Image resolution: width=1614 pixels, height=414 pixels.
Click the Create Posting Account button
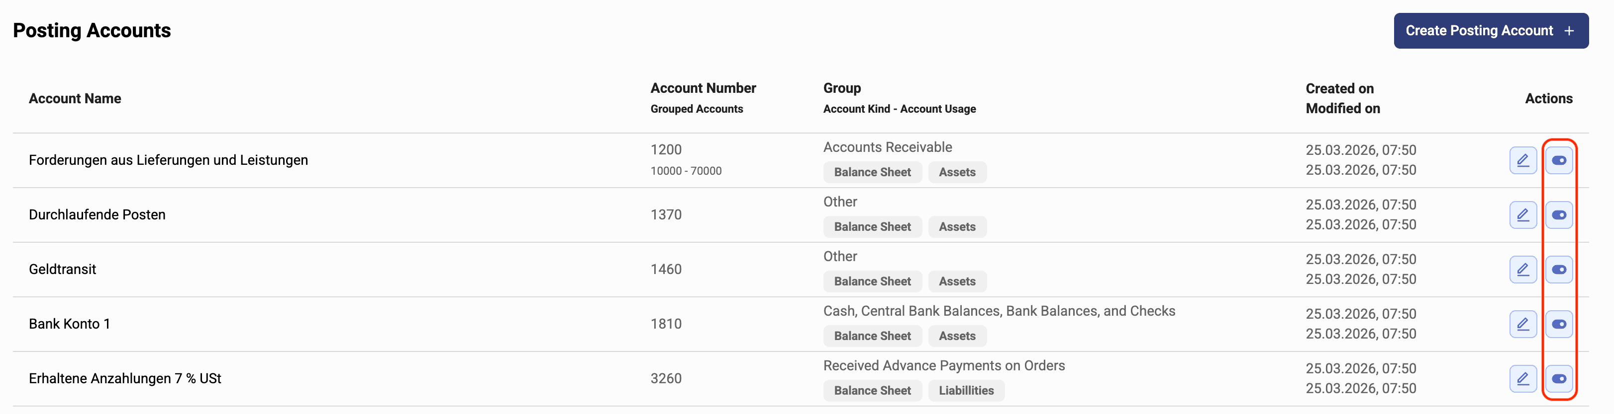pos(1479,31)
